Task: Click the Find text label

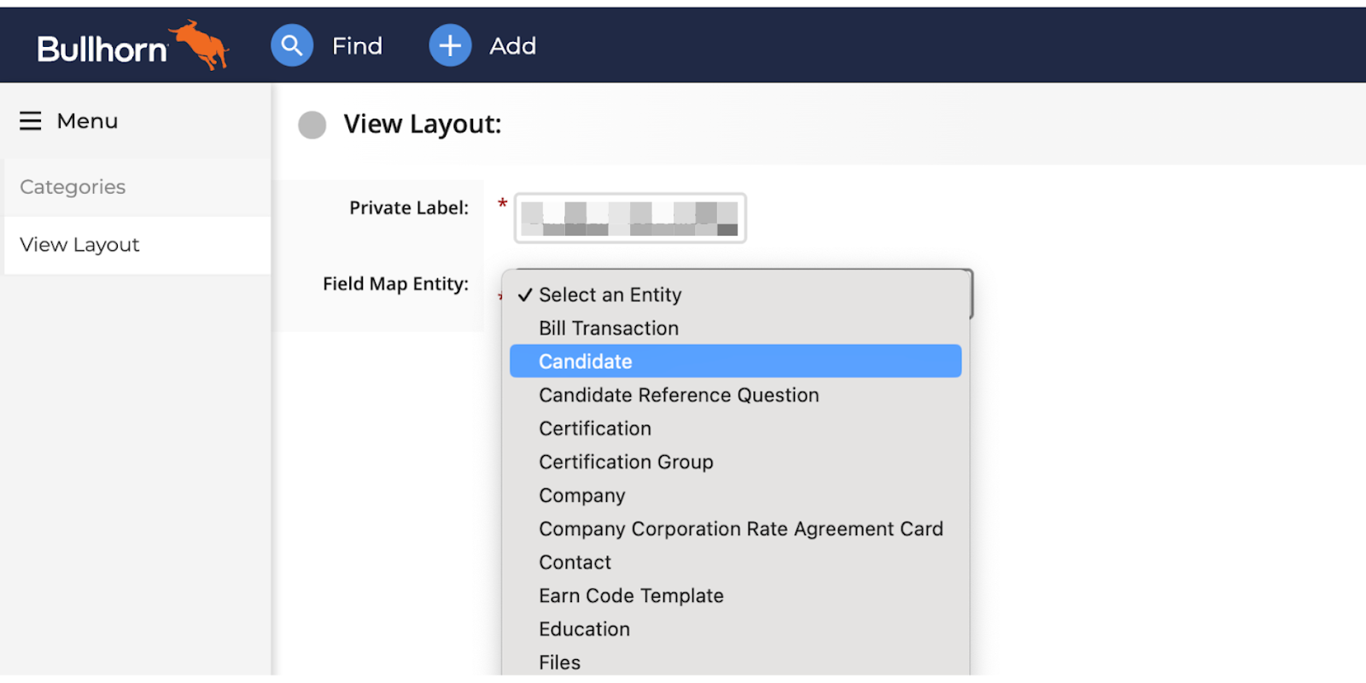Action: click(357, 46)
